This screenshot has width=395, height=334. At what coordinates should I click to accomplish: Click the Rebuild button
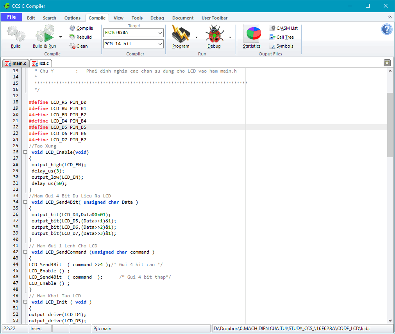click(x=80, y=37)
